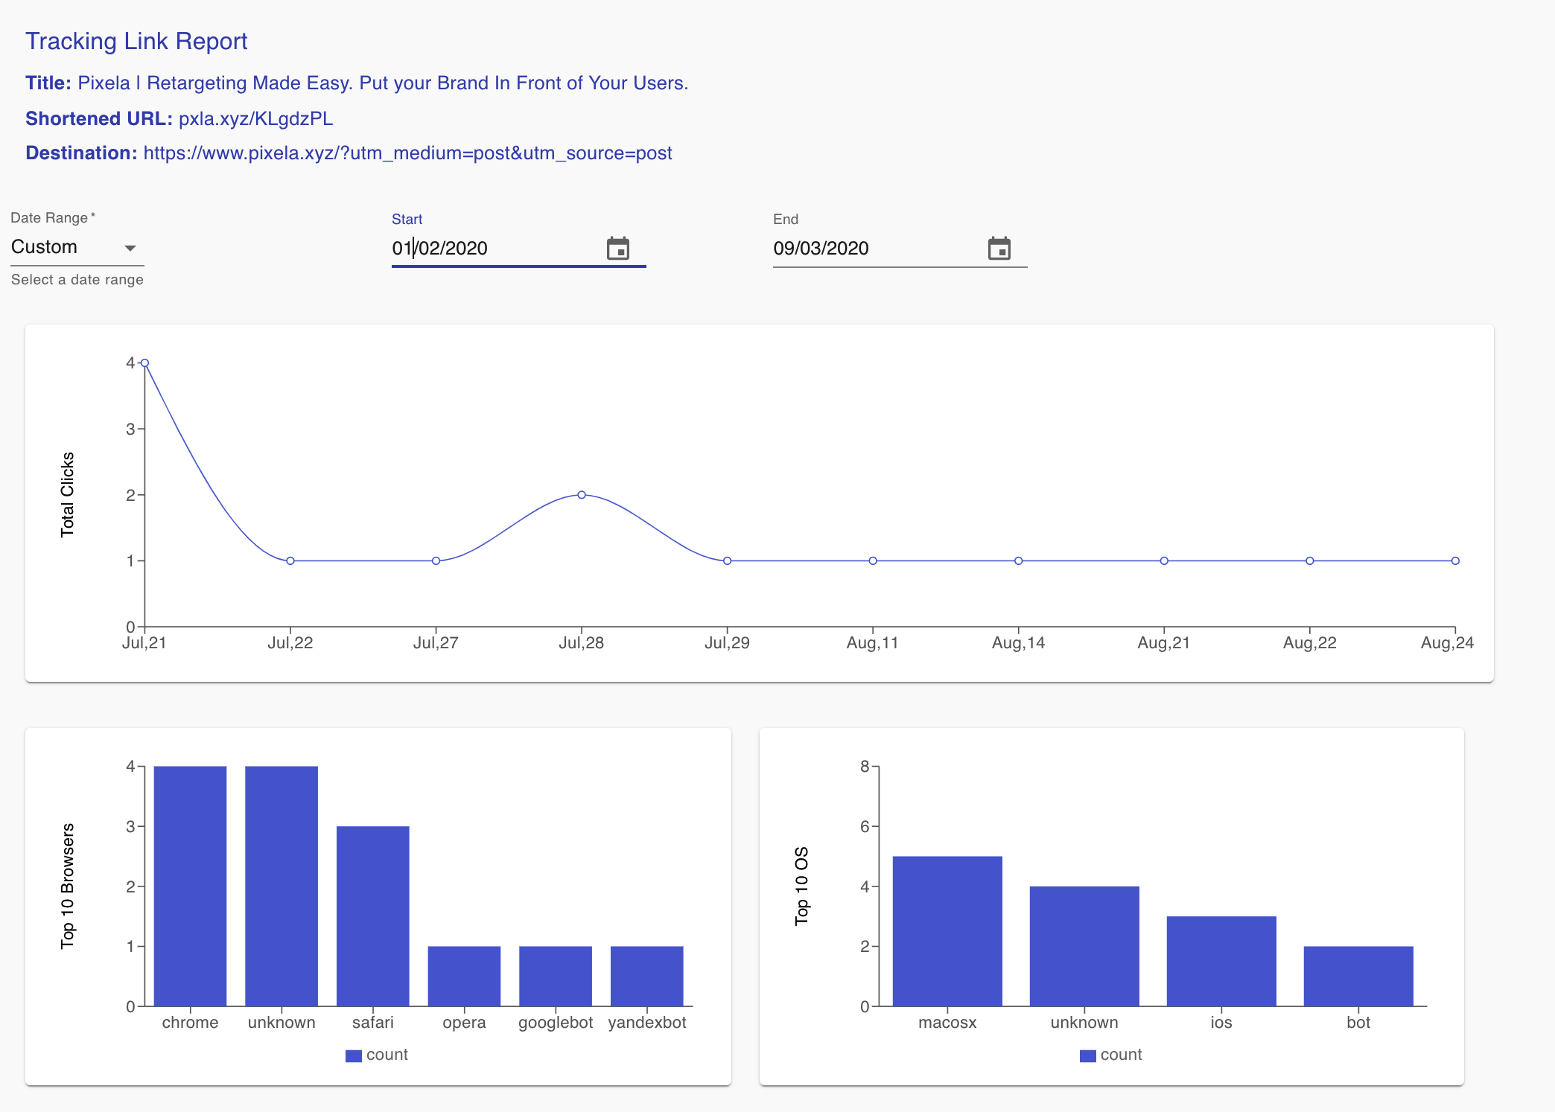Viewport: 1555px width, 1112px height.
Task: Click the Tracking Link Report heading
Action: [136, 41]
